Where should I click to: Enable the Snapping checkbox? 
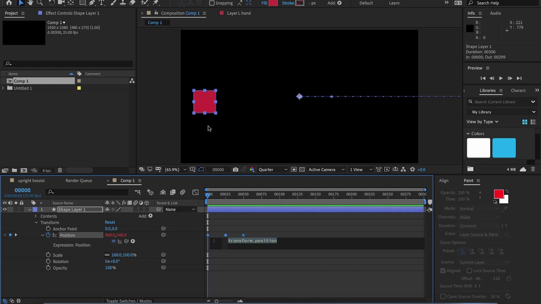click(x=212, y=3)
